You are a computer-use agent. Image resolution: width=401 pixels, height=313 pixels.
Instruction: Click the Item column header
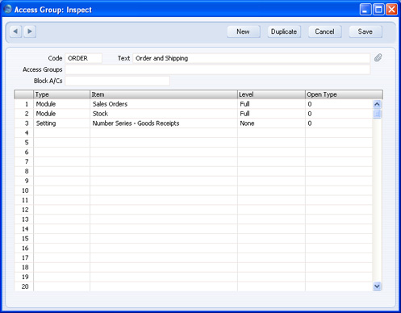coord(164,94)
